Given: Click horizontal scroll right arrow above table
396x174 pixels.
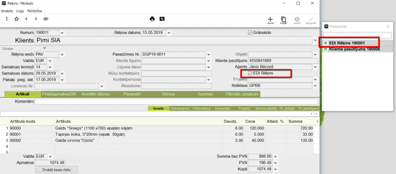Looking at the screenshot, I should click(317, 114).
